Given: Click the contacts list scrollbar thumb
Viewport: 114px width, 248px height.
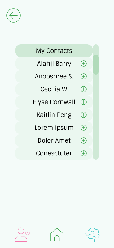Looking at the screenshot, I should point(96,64).
